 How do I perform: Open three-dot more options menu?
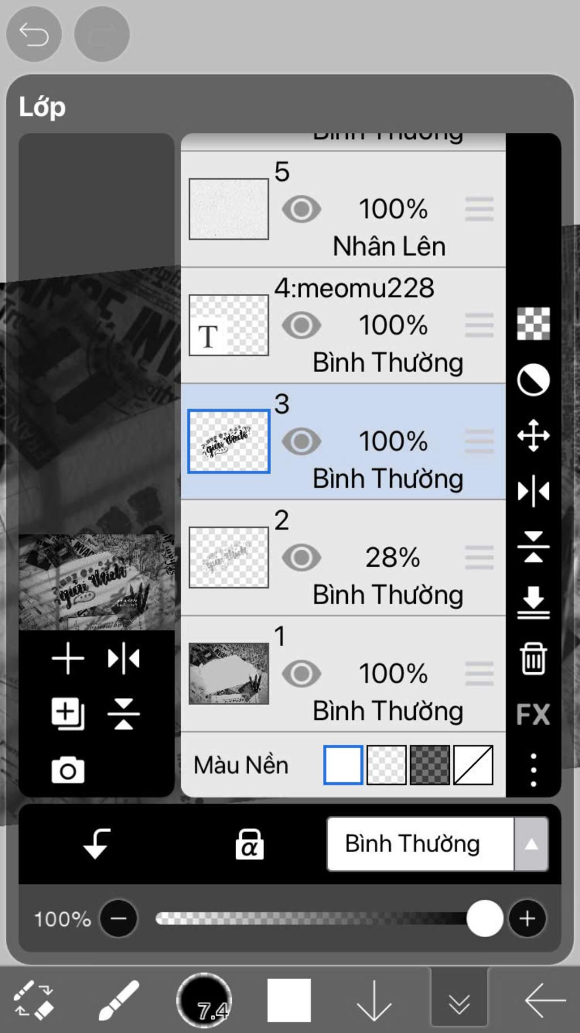pos(534,770)
